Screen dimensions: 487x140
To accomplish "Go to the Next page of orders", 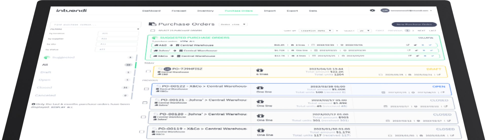I will click(421, 31).
